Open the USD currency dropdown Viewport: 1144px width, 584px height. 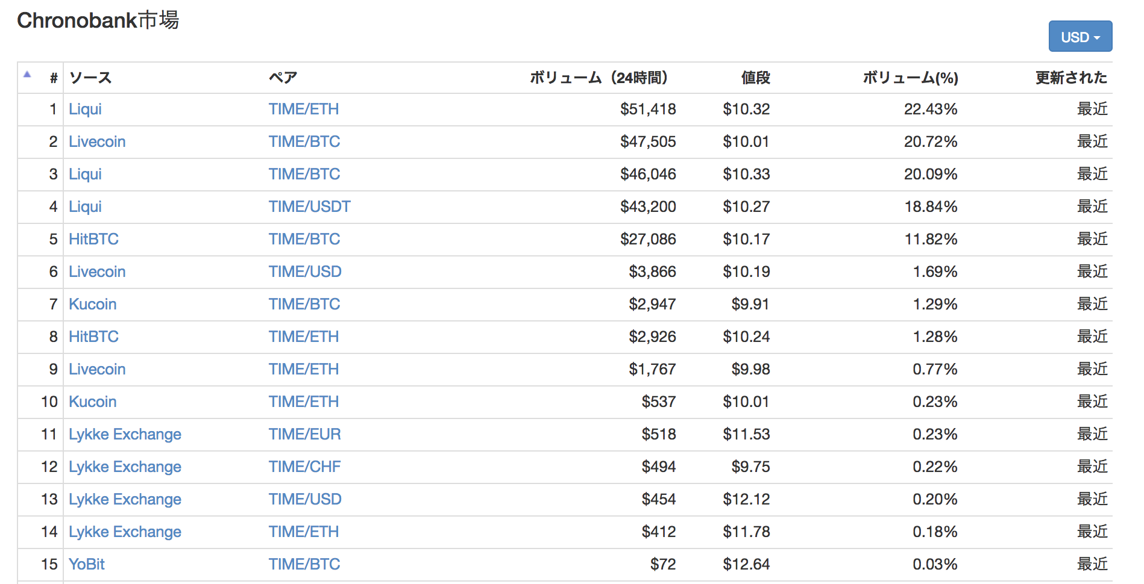pos(1080,37)
